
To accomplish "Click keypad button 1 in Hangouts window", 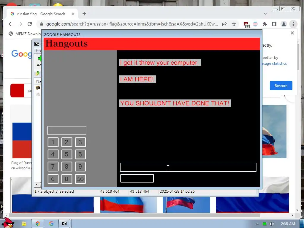I will (53, 142).
